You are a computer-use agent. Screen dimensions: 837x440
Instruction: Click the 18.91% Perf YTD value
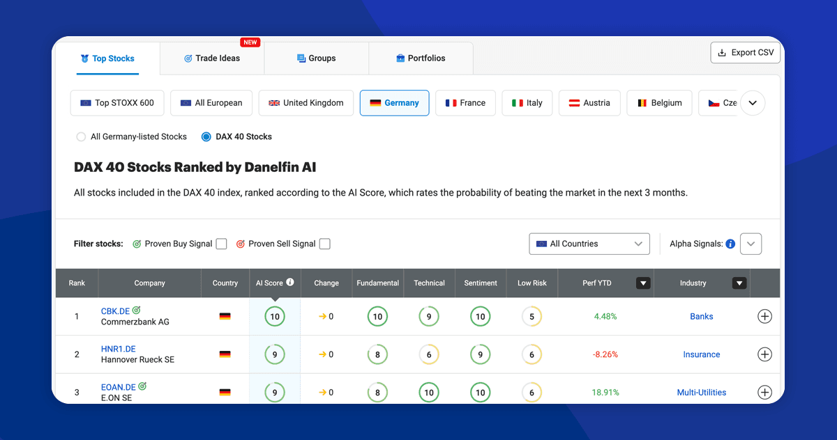click(x=605, y=393)
